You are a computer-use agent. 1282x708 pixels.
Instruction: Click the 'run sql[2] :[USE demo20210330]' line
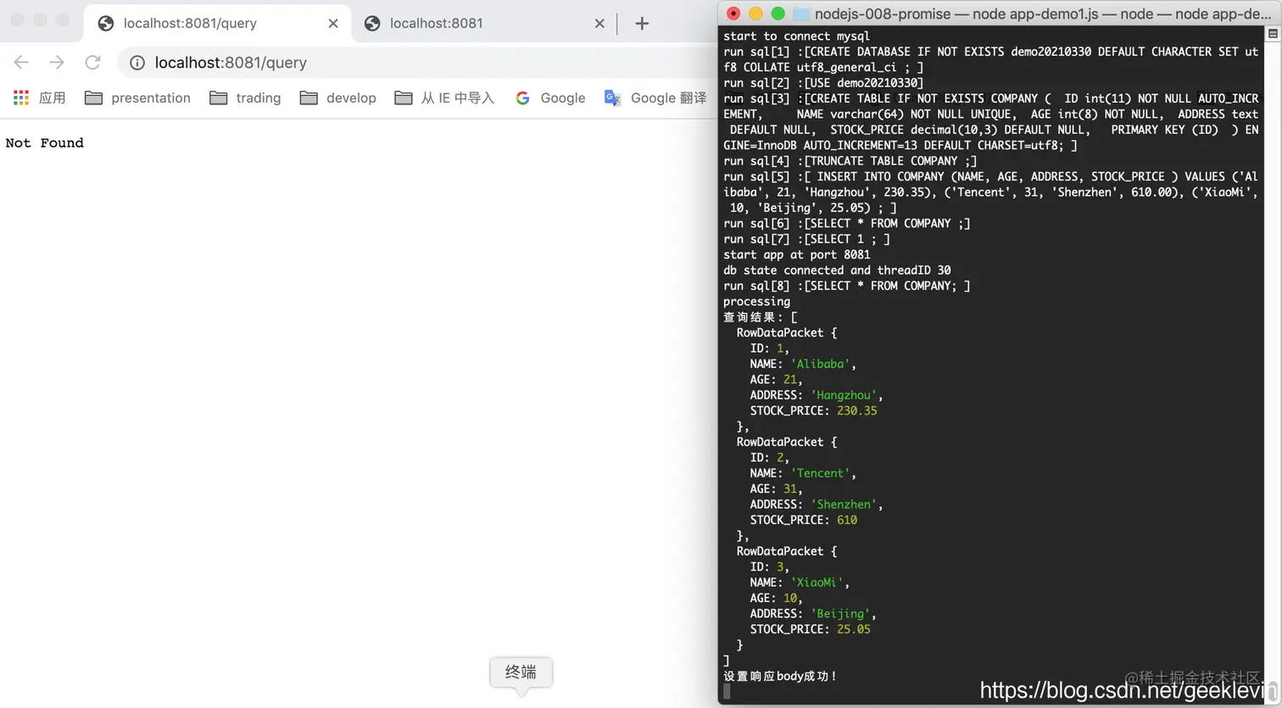tap(823, 83)
